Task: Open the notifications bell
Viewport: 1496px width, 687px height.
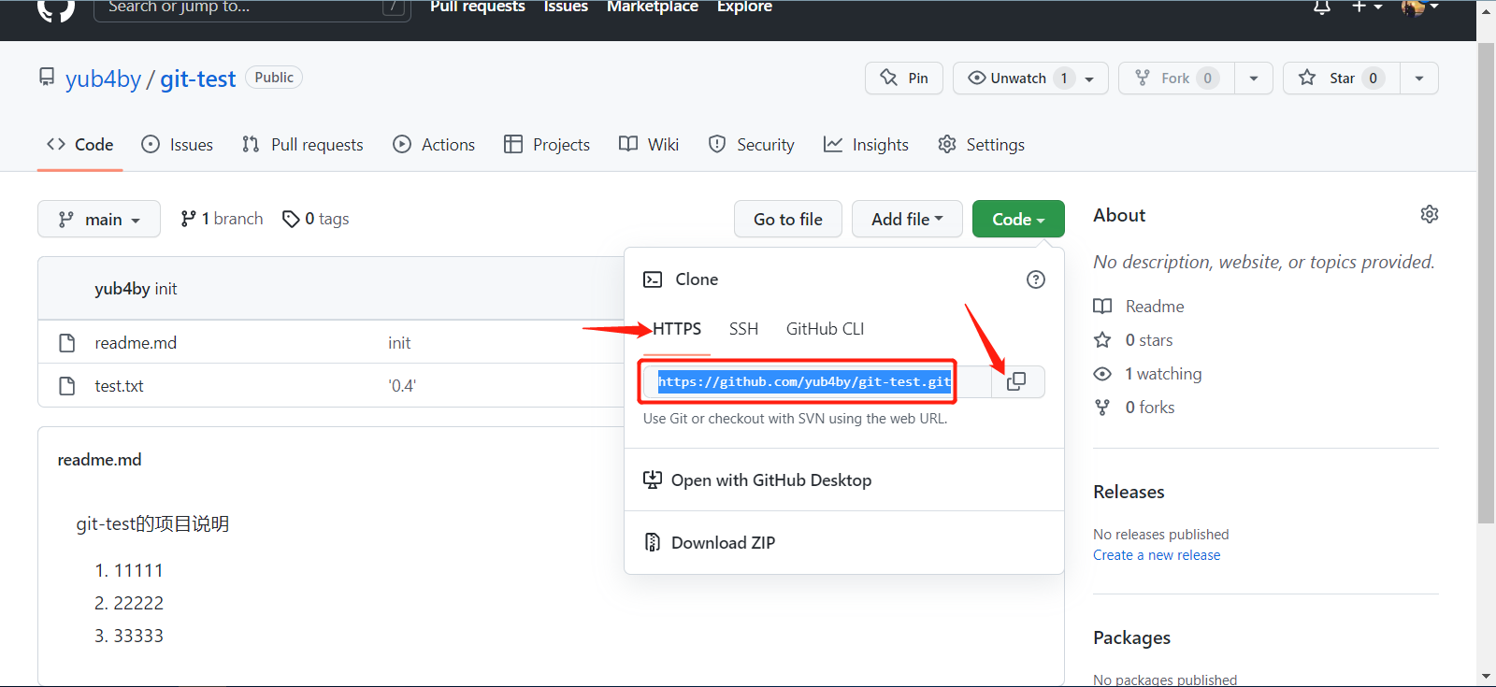Action: point(1322,7)
